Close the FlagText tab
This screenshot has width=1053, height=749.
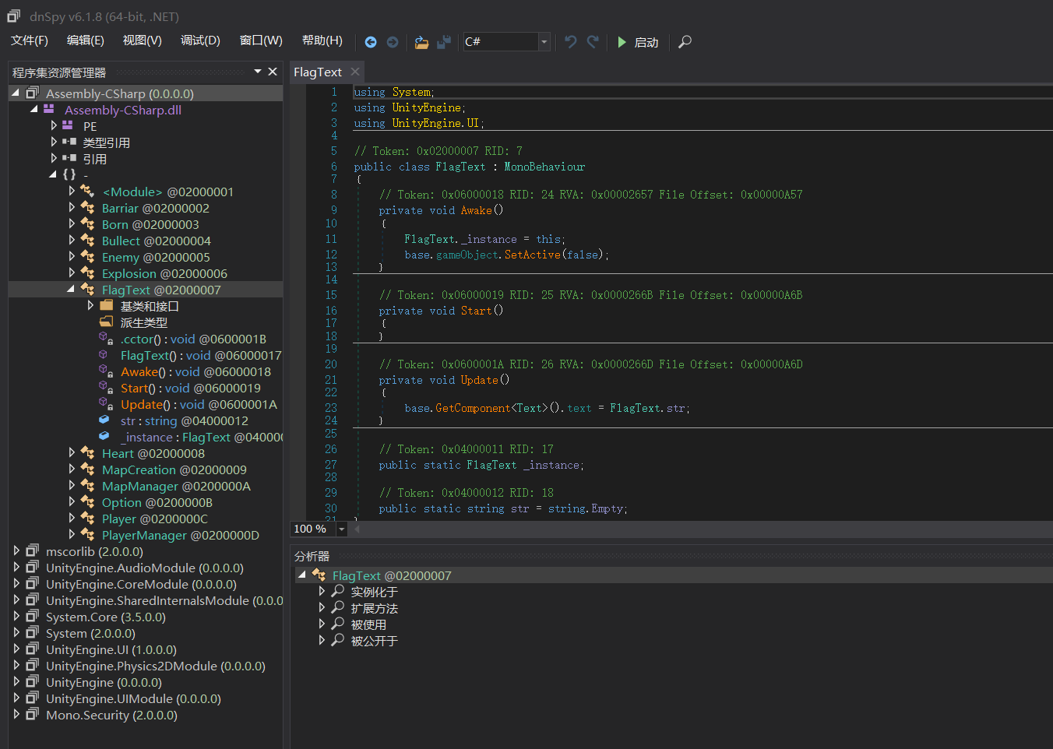click(355, 72)
